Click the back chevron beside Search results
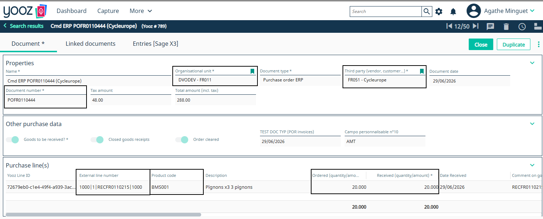Viewport: 543px width, 219px height. click(x=5, y=26)
